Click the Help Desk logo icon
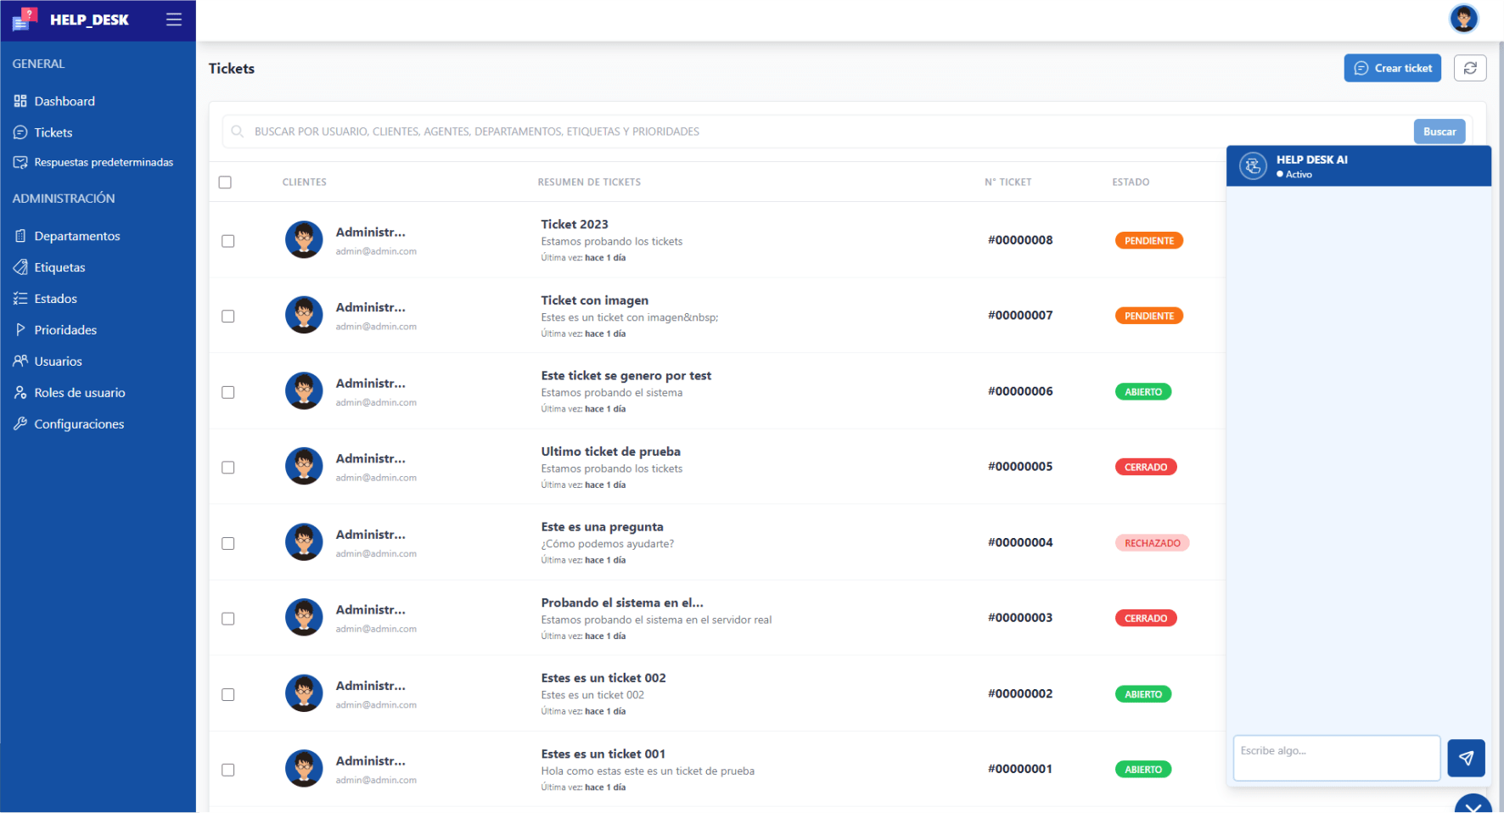The image size is (1504, 813). click(x=25, y=20)
